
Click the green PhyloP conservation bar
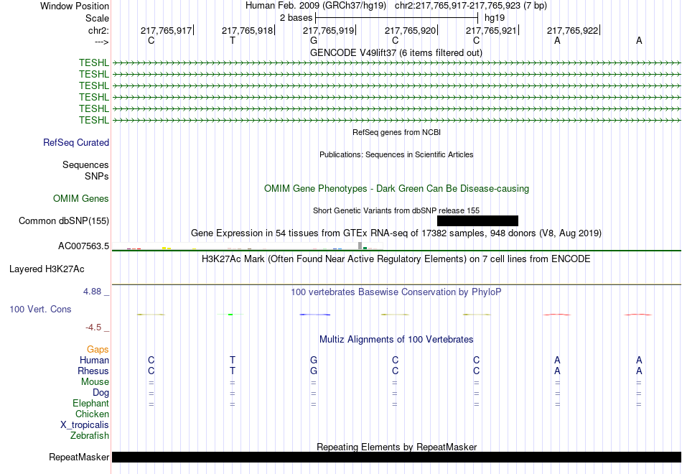tap(230, 315)
